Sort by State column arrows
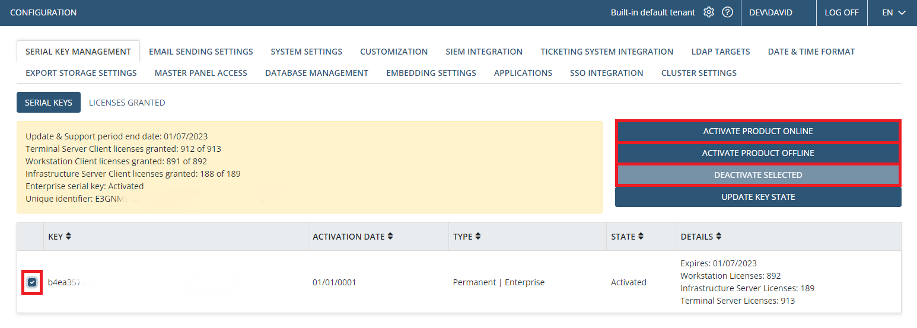Screen dimensions: 917x328 [641, 237]
